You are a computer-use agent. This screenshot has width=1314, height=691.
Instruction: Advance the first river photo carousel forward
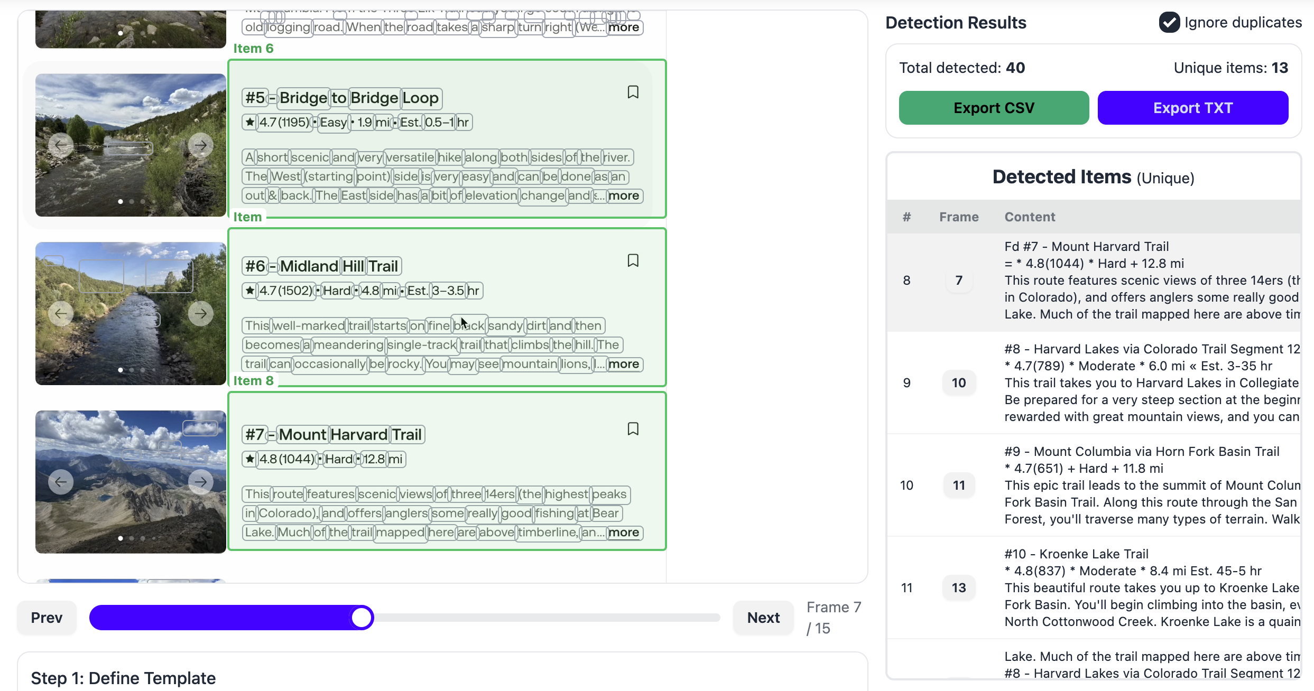coord(201,144)
